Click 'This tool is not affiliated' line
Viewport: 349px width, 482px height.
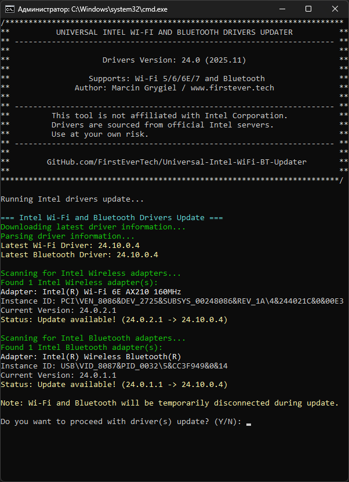170,116
